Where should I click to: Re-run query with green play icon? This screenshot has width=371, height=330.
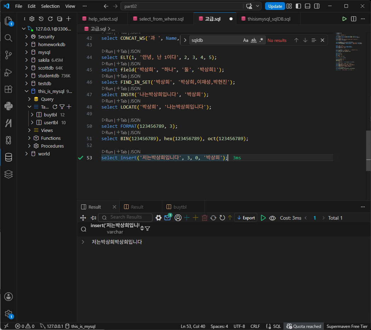point(263,218)
